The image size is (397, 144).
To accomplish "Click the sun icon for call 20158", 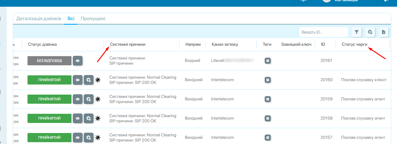I will pyautogui.click(x=98, y=118).
